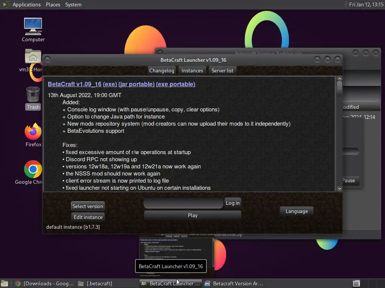Click the changelog scrollbar thumb
385x288 pixels.
pos(340,88)
